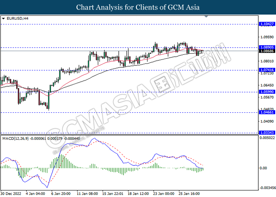Click the 1.08010 axis price value
This screenshot has width=276, height=197.
267,61
